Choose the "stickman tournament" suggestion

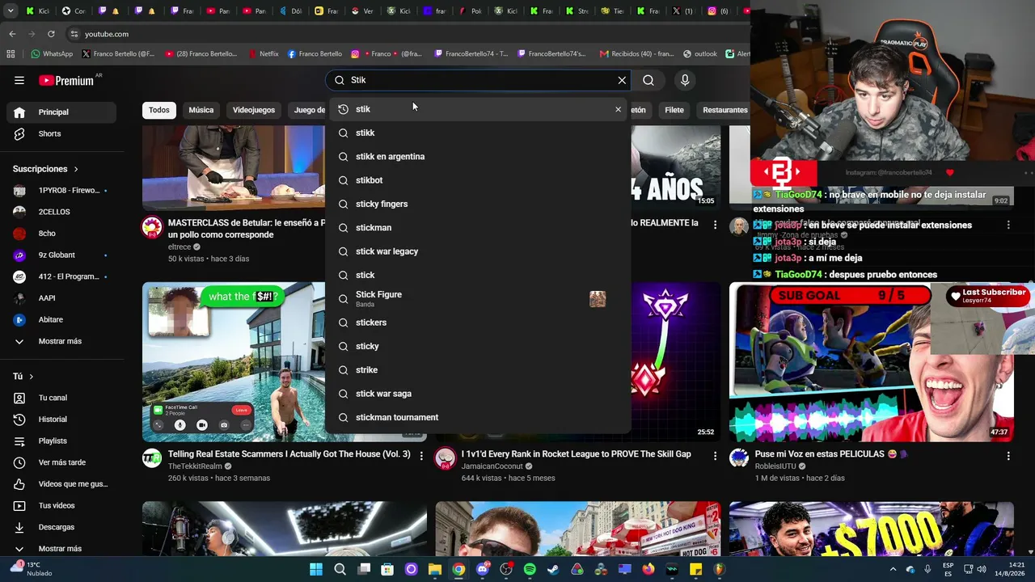pos(478,417)
